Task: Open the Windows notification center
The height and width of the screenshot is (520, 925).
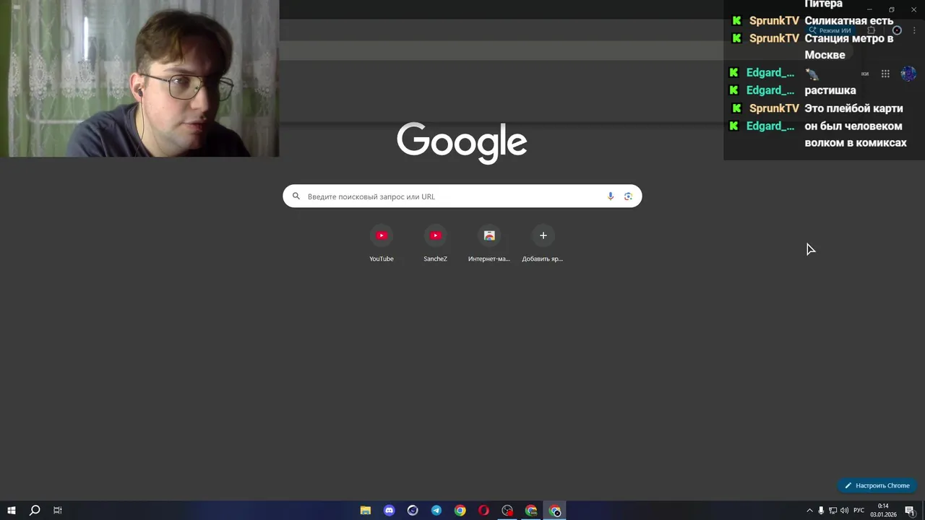Action: 910,511
